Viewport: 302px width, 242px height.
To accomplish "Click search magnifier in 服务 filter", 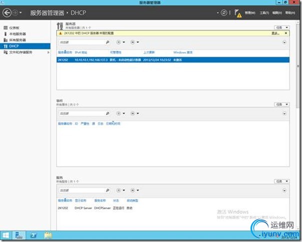I will tap(107, 190).
